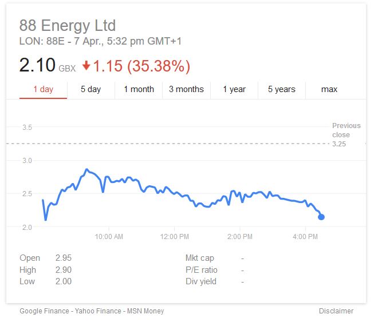
Task: Open the MSN Money link
Action: click(x=145, y=311)
